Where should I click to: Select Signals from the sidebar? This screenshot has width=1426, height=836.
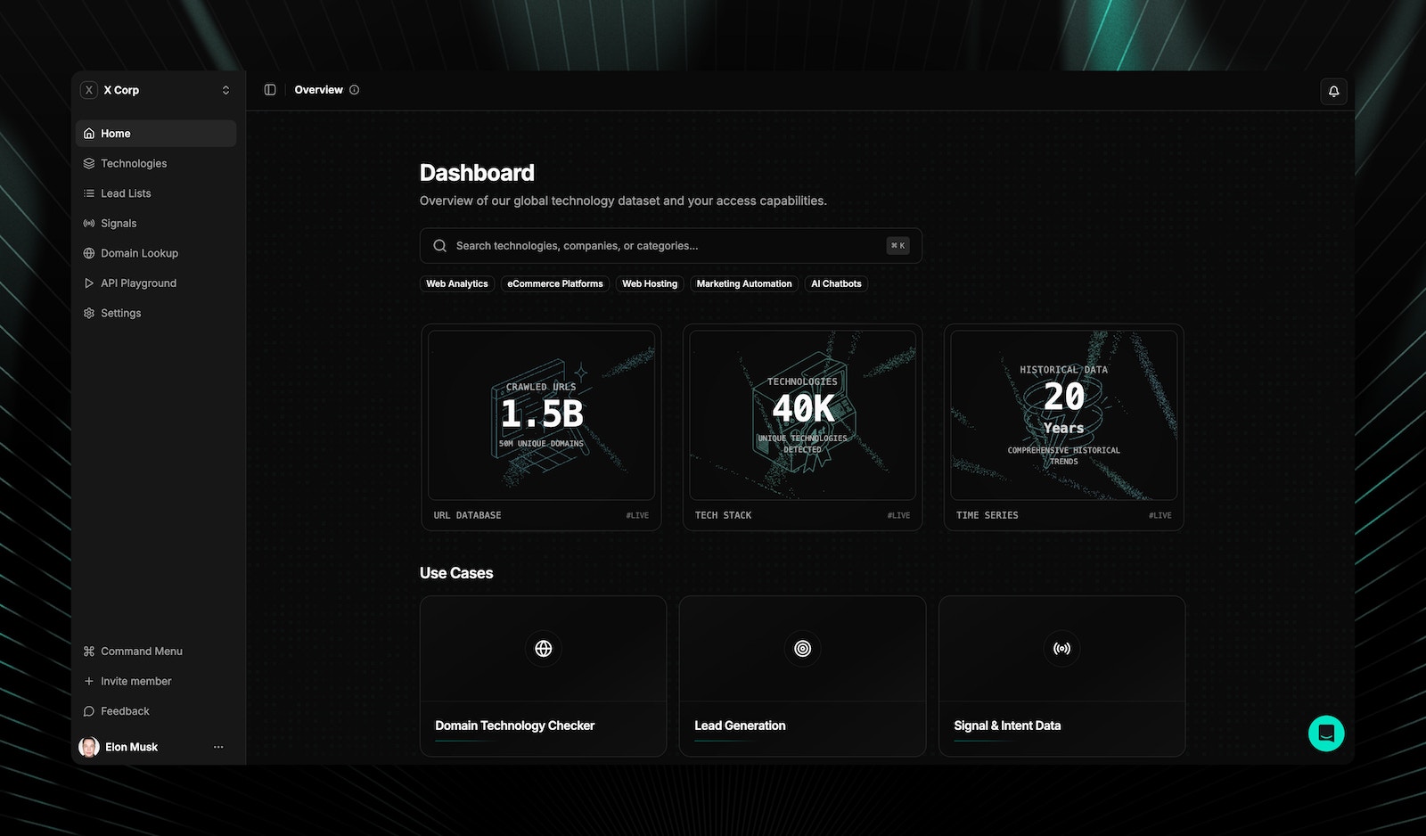coord(118,223)
